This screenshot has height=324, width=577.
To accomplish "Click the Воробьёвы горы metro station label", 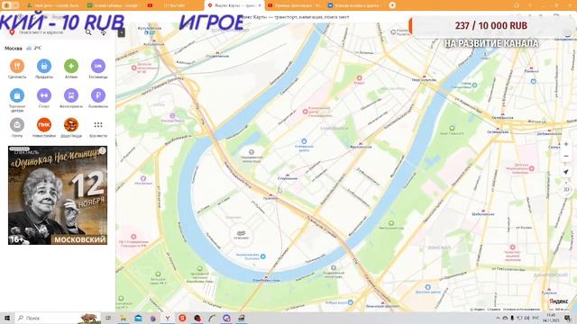I will pos(266,280).
